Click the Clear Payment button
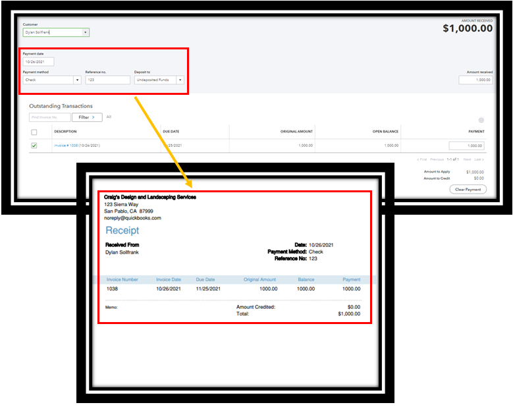Viewport: 513px width, 409px height. point(468,190)
